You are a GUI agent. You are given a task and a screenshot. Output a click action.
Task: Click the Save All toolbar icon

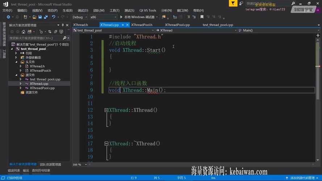46,17
